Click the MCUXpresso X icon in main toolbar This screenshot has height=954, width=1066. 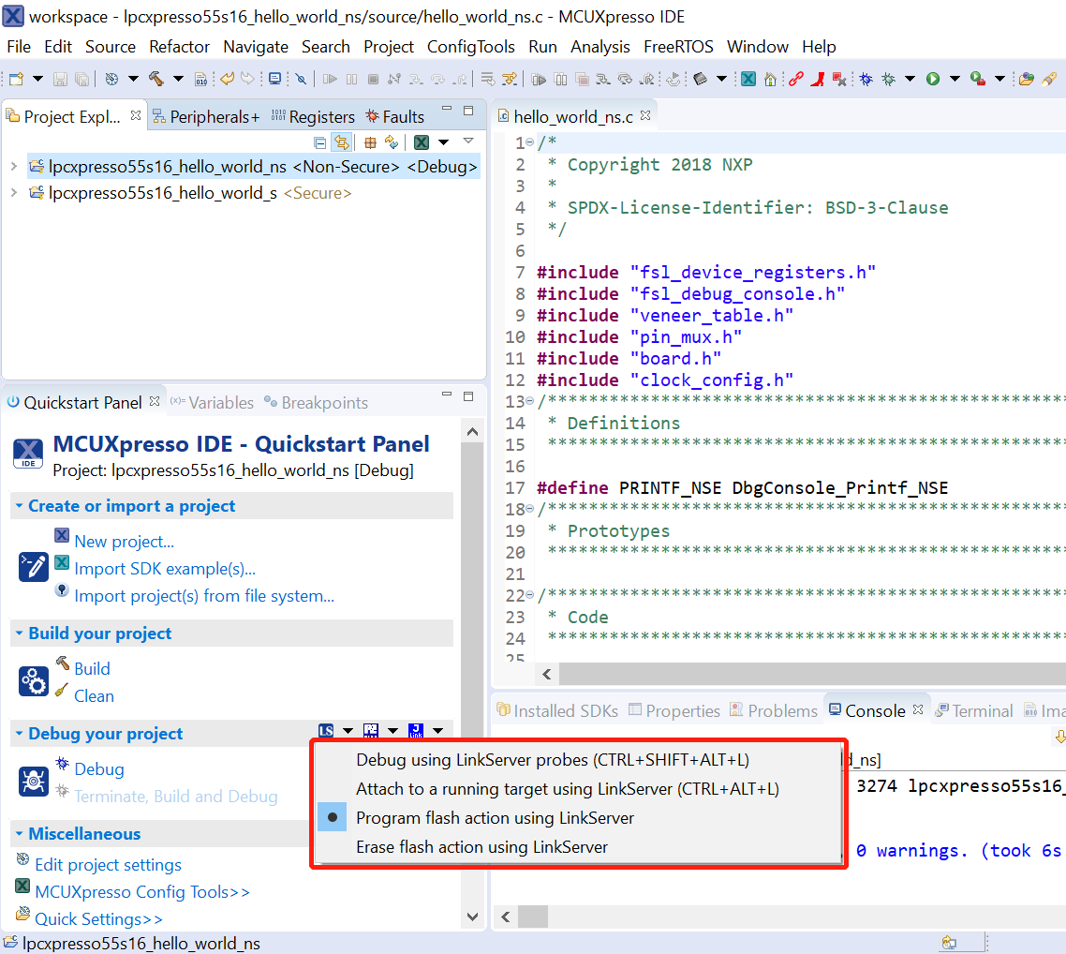pyautogui.click(x=748, y=80)
